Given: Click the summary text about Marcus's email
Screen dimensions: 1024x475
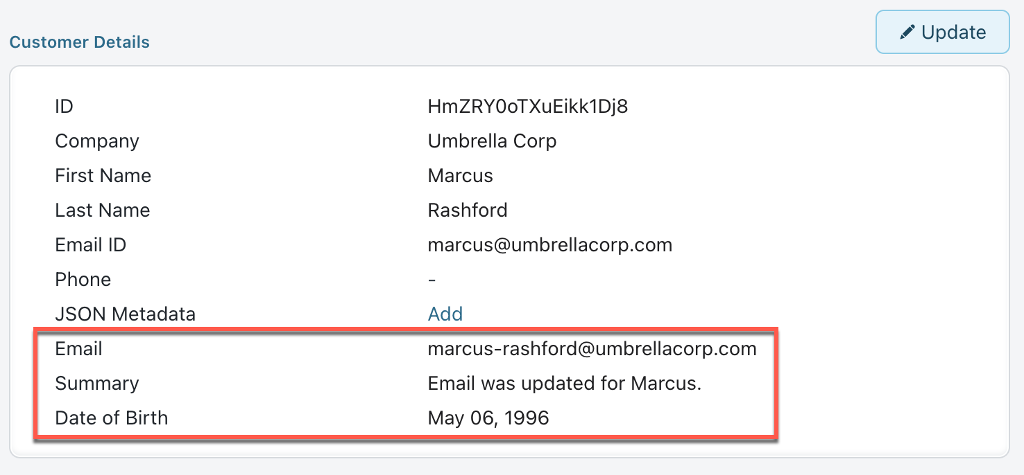Looking at the screenshot, I should click(565, 384).
